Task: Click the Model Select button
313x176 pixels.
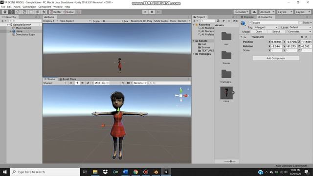Action: coord(276,32)
